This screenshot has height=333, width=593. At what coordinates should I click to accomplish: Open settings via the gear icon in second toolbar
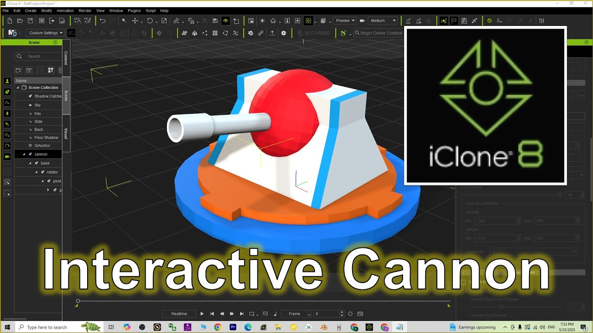click(x=284, y=33)
